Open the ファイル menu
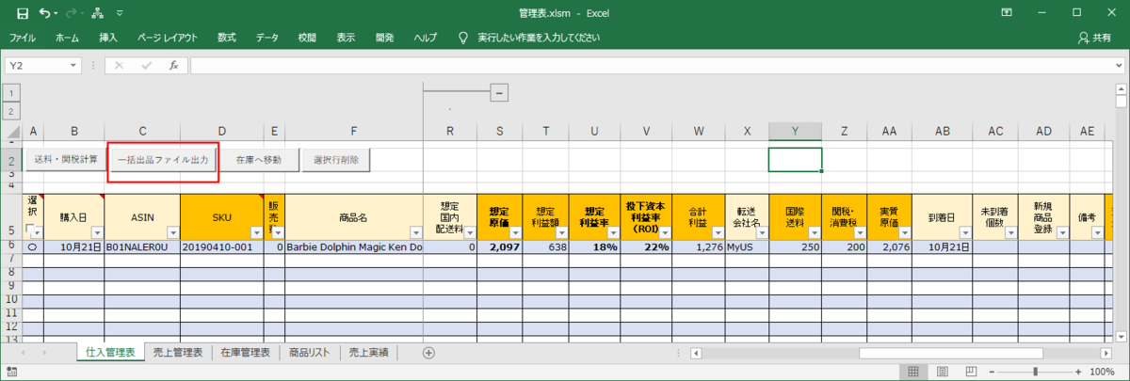The width and height of the screenshot is (1130, 381). [23, 38]
